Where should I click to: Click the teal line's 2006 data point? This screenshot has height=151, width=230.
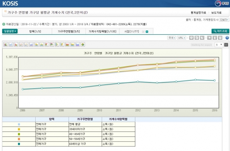pyautogui.click(x=23, y=89)
